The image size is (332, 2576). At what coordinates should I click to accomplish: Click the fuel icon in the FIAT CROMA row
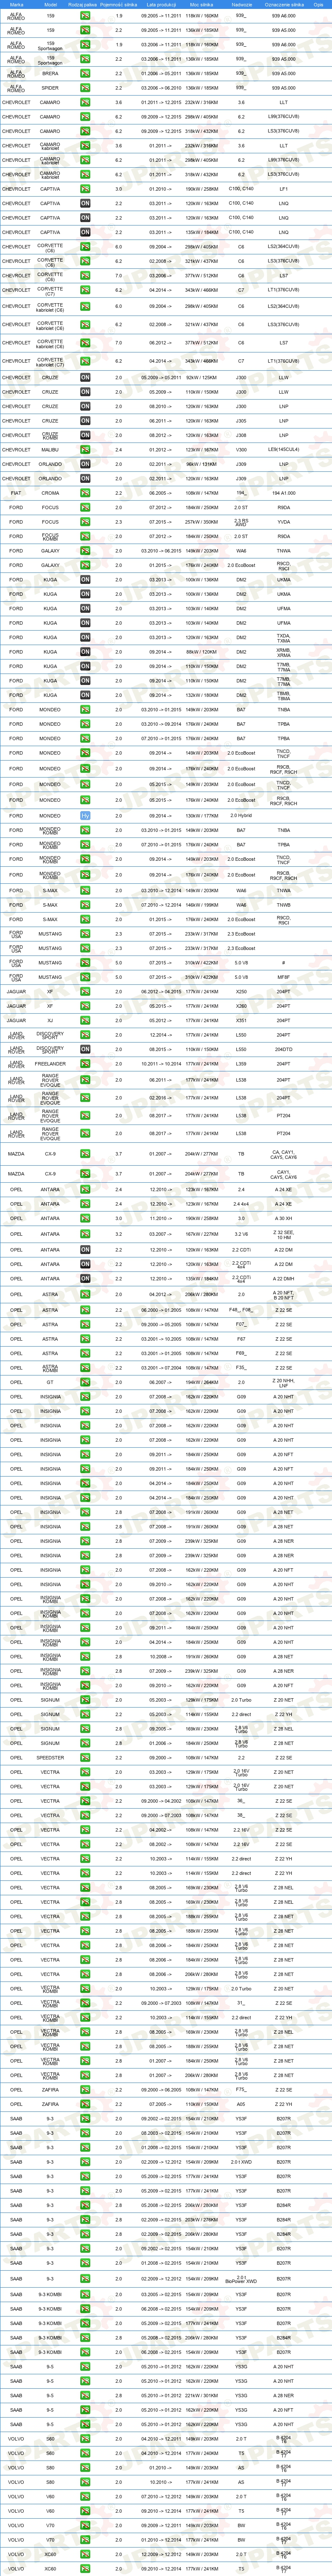[85, 493]
